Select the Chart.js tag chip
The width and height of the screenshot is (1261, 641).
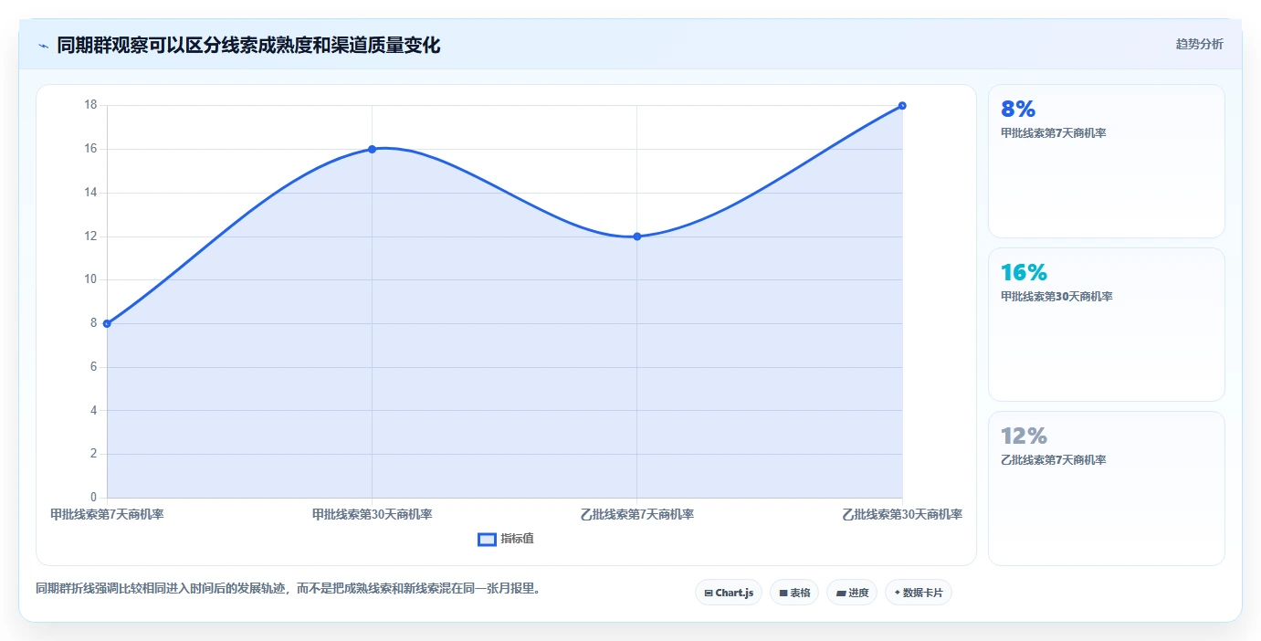[x=729, y=593]
